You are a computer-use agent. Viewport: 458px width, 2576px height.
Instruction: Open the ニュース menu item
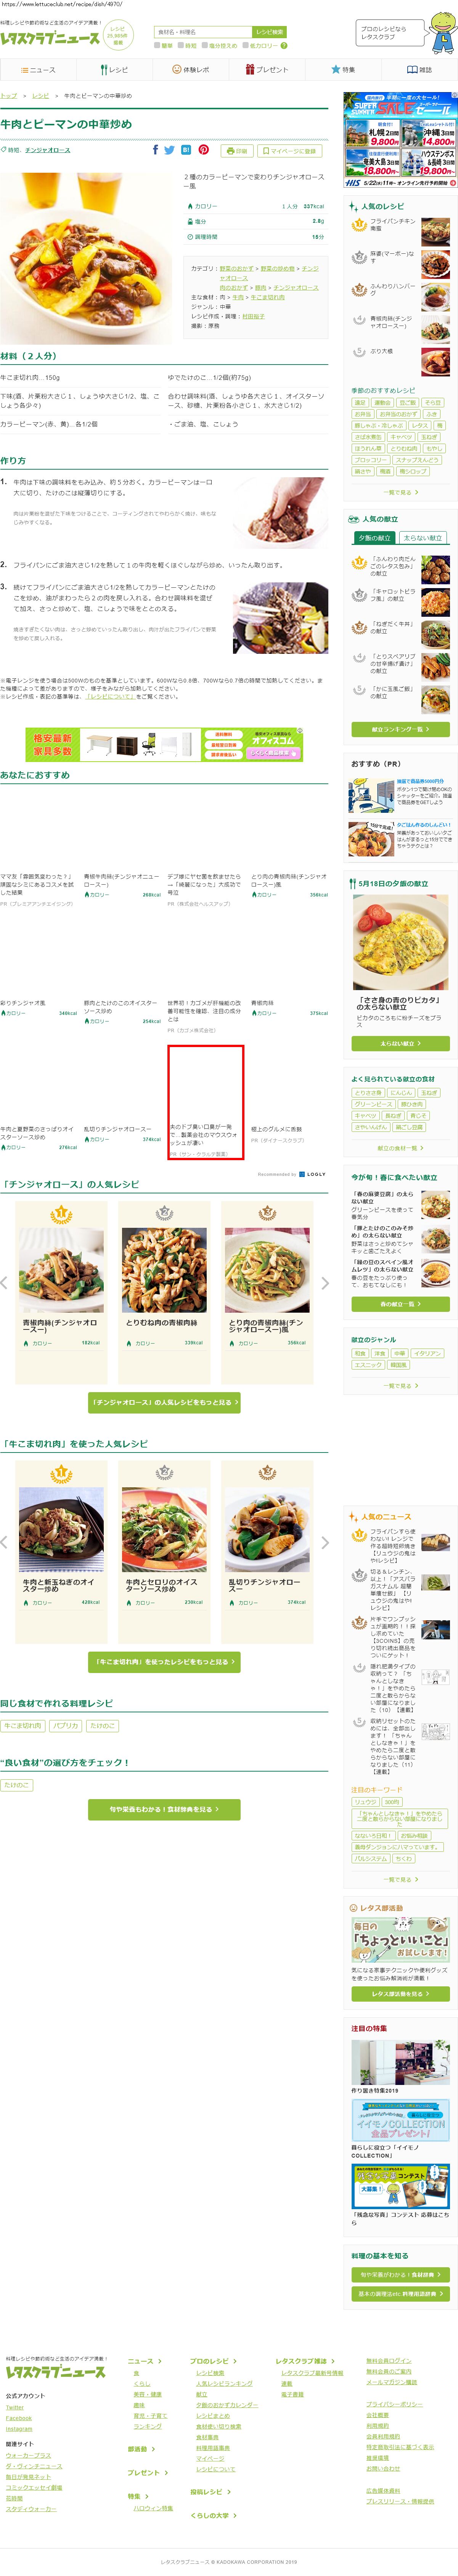click(x=38, y=70)
